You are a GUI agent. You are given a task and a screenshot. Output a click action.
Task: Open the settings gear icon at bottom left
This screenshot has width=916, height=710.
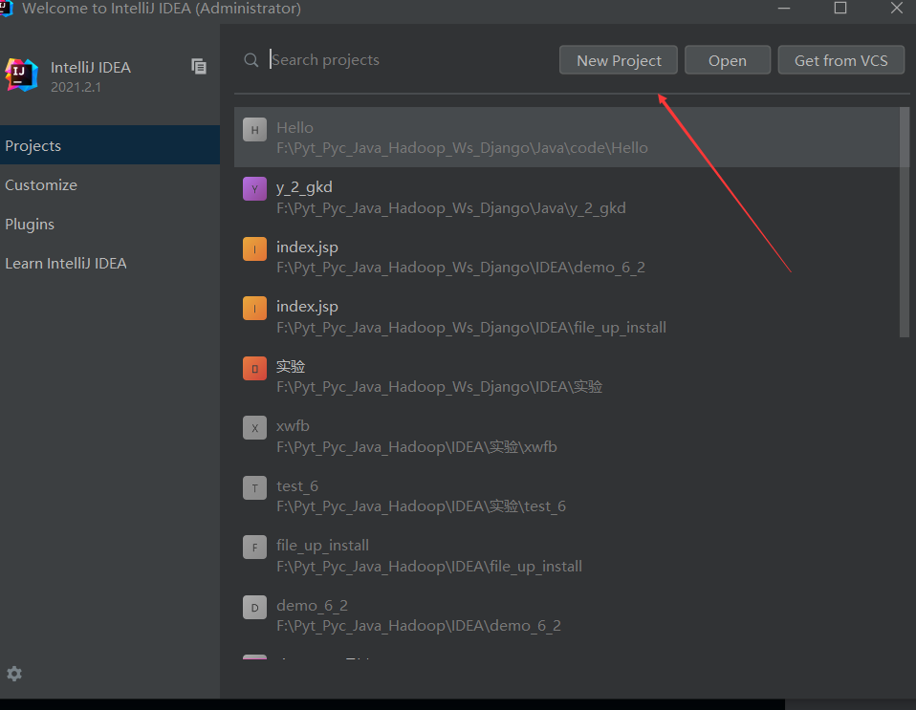14,674
